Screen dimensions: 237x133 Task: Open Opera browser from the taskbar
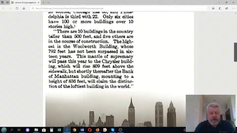[x=90, y=130]
